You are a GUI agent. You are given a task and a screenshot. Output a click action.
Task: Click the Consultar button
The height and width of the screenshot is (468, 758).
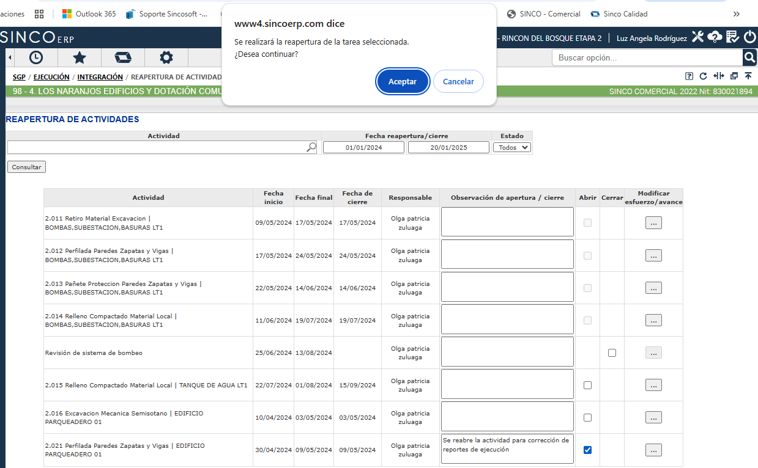26,167
